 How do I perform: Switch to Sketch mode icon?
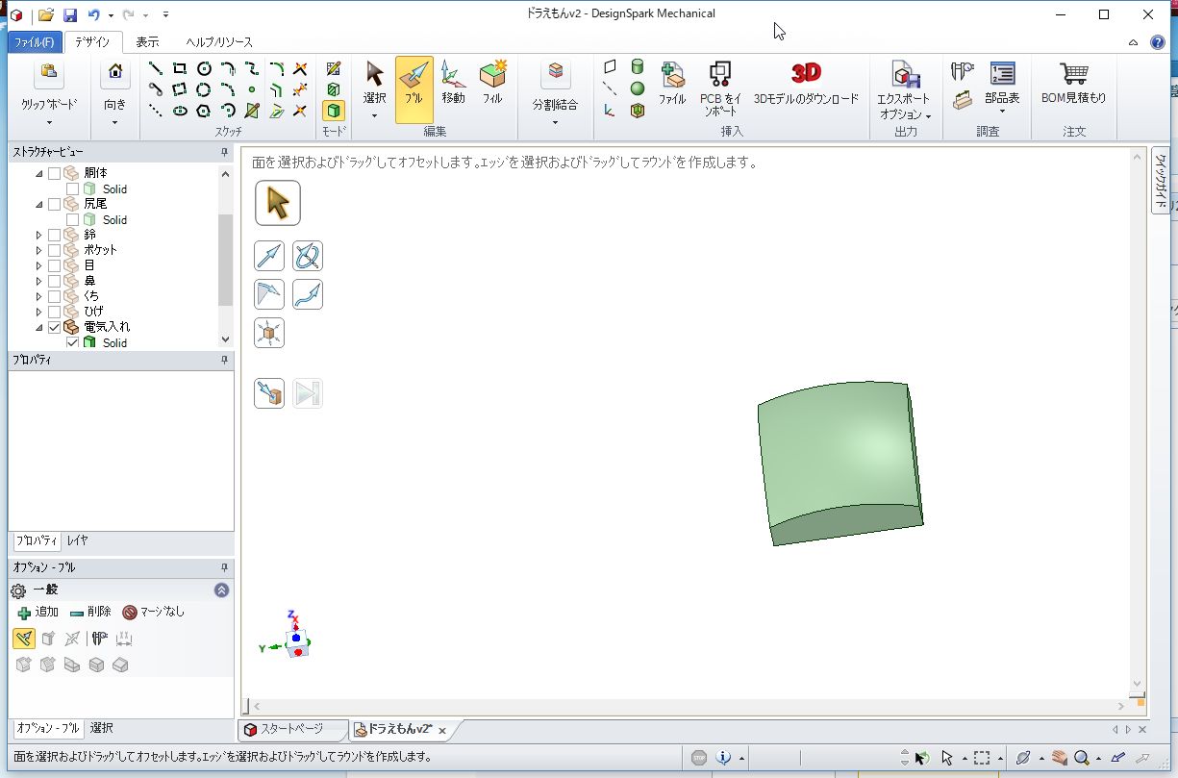pyautogui.click(x=333, y=68)
